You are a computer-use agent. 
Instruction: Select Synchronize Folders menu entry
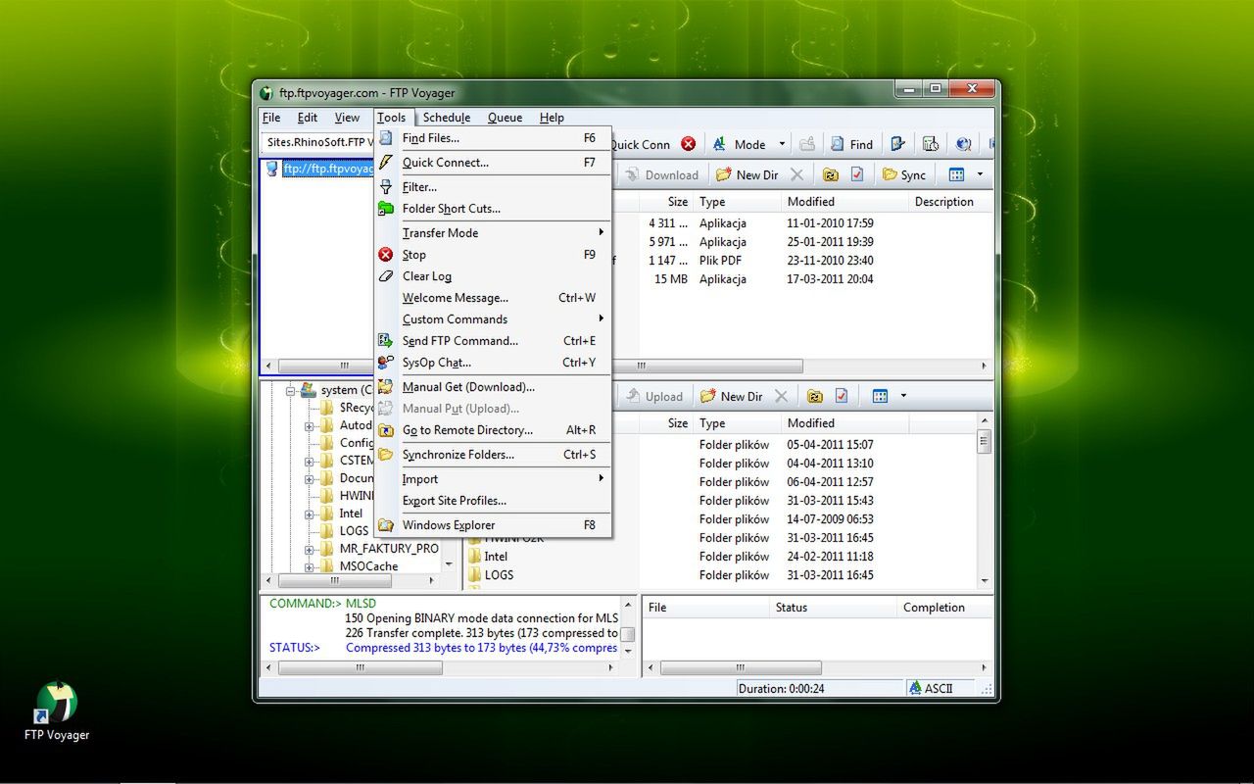click(493, 455)
